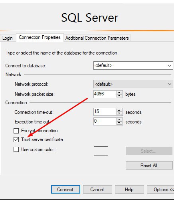Click the 'Network packet size:' label
Image resolution: width=174 pixels, height=200 pixels.
click(35, 94)
